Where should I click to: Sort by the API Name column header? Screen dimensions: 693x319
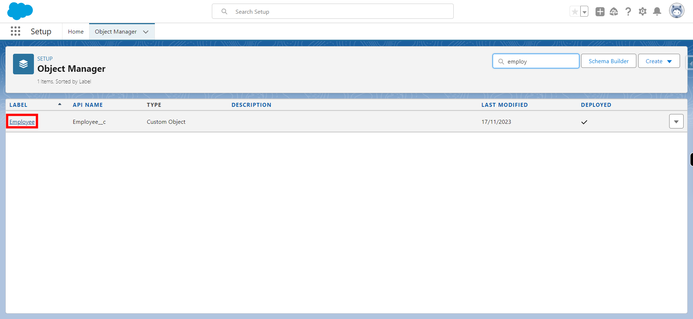88,105
